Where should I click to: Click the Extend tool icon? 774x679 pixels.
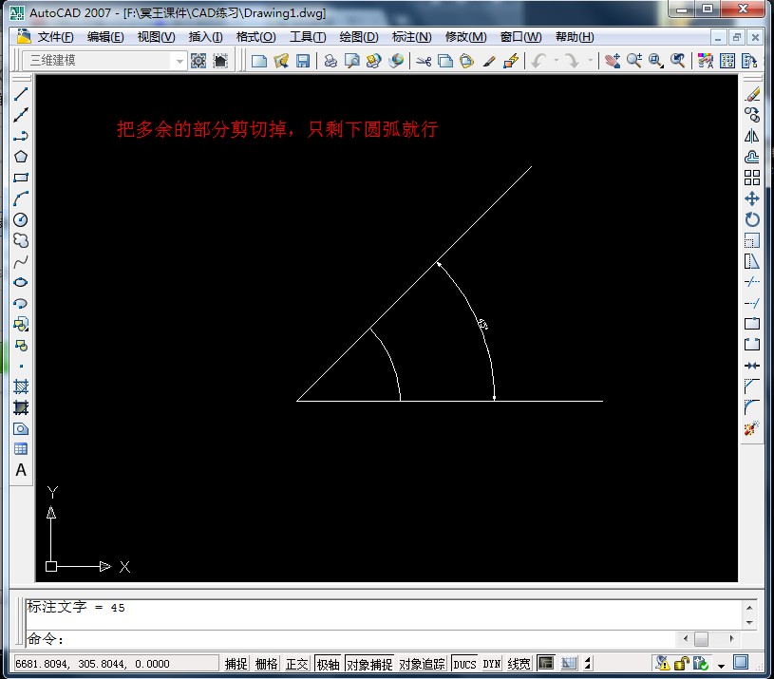[752, 303]
